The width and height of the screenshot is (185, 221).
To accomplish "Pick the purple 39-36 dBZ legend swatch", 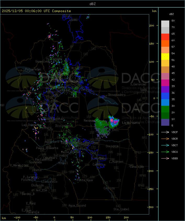I will point(165,89).
